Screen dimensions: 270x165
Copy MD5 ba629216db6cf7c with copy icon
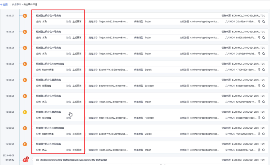tap(259, 38)
